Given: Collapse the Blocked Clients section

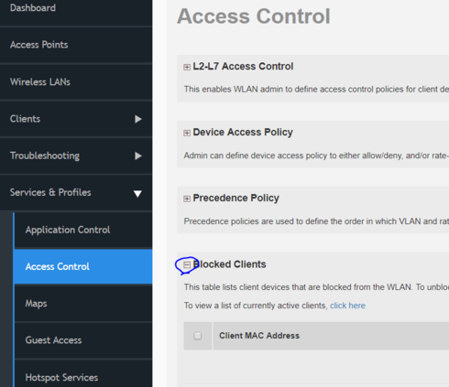Looking at the screenshot, I should [x=187, y=264].
